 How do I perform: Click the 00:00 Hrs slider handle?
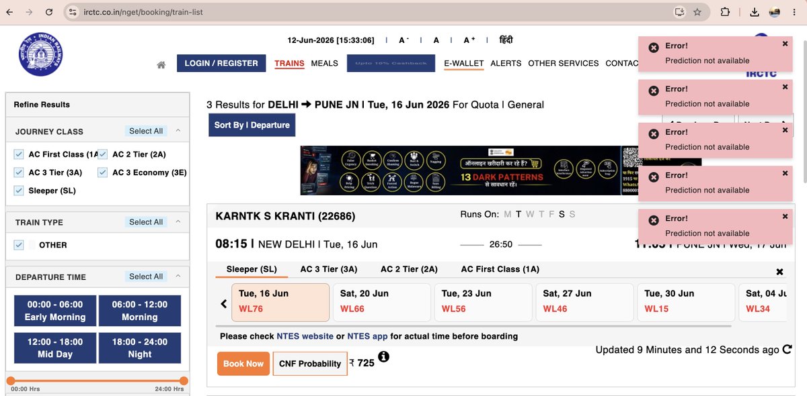11,381
